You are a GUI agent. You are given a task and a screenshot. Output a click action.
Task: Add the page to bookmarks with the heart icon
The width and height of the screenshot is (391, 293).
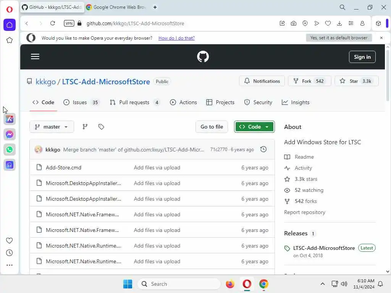tap(328, 23)
